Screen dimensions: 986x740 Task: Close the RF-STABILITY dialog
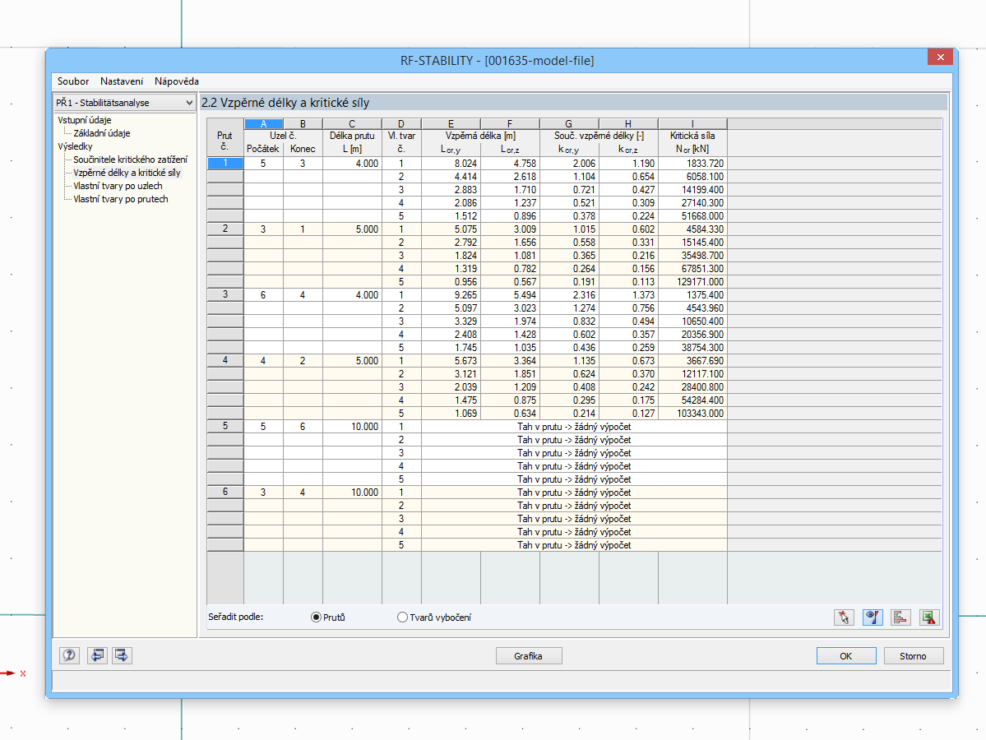(940, 58)
